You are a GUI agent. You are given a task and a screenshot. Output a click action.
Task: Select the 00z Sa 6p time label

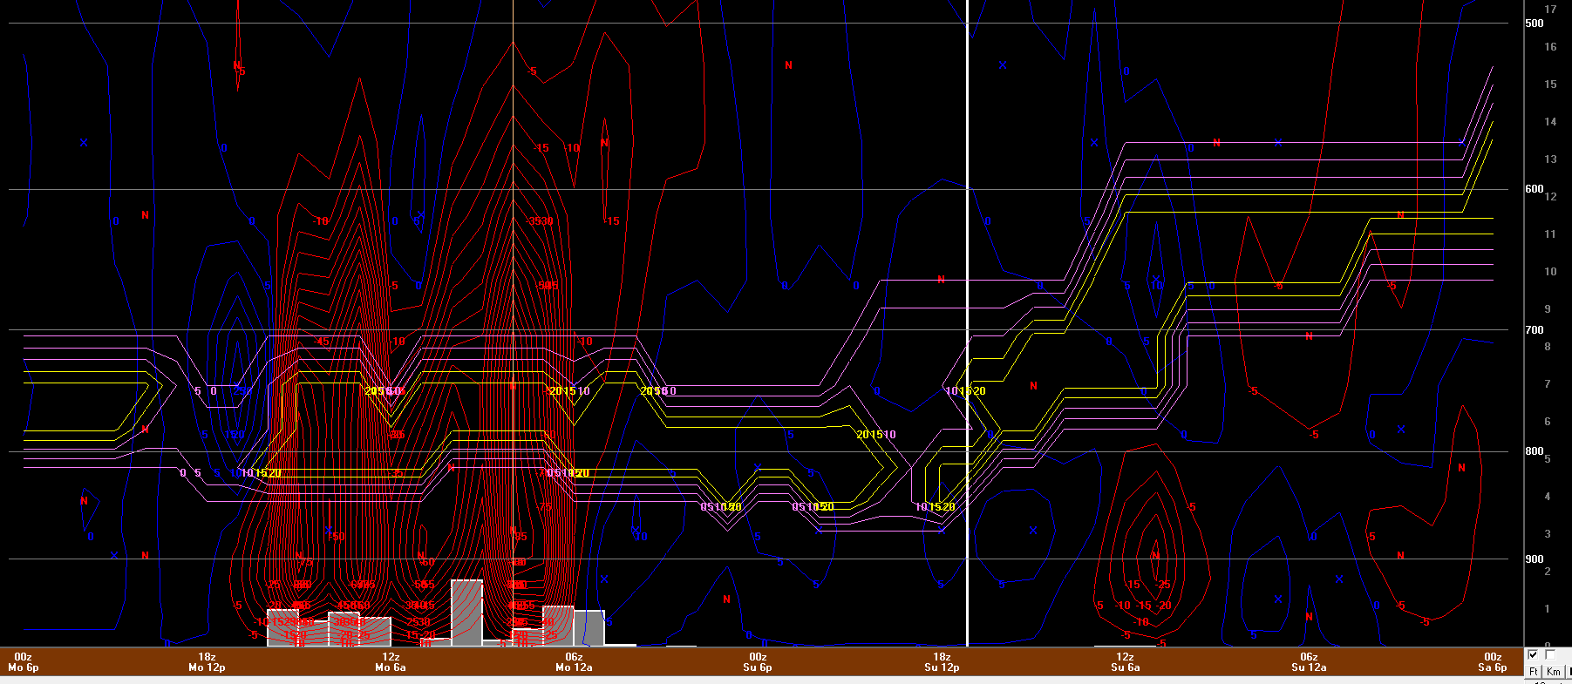coord(1493,662)
